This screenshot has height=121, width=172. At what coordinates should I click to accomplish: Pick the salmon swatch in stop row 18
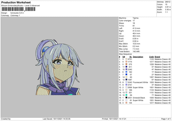(x=126, y=103)
